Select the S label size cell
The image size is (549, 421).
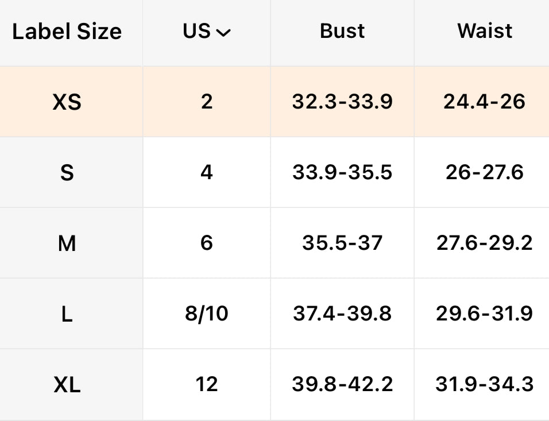pyautogui.click(x=67, y=172)
